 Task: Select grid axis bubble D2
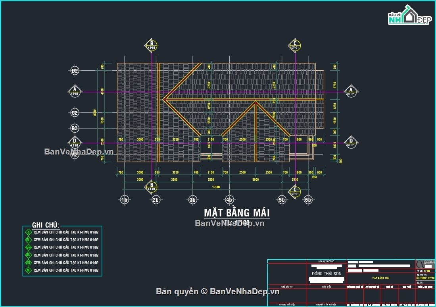click(75, 71)
